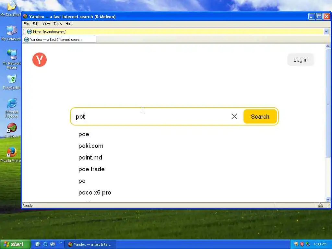Viewport: 332px width, 249px height.
Task: Select the Internet Explorer desktop icon
Action: coord(11,108)
